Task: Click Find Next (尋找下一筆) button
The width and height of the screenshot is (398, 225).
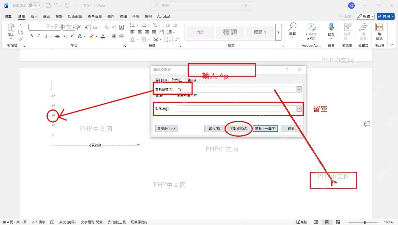Action: 265,129
